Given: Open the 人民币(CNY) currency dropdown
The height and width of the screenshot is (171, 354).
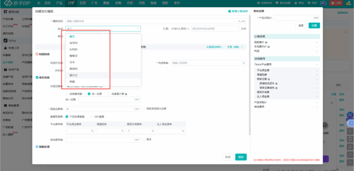Looking at the screenshot, I should (214, 47).
